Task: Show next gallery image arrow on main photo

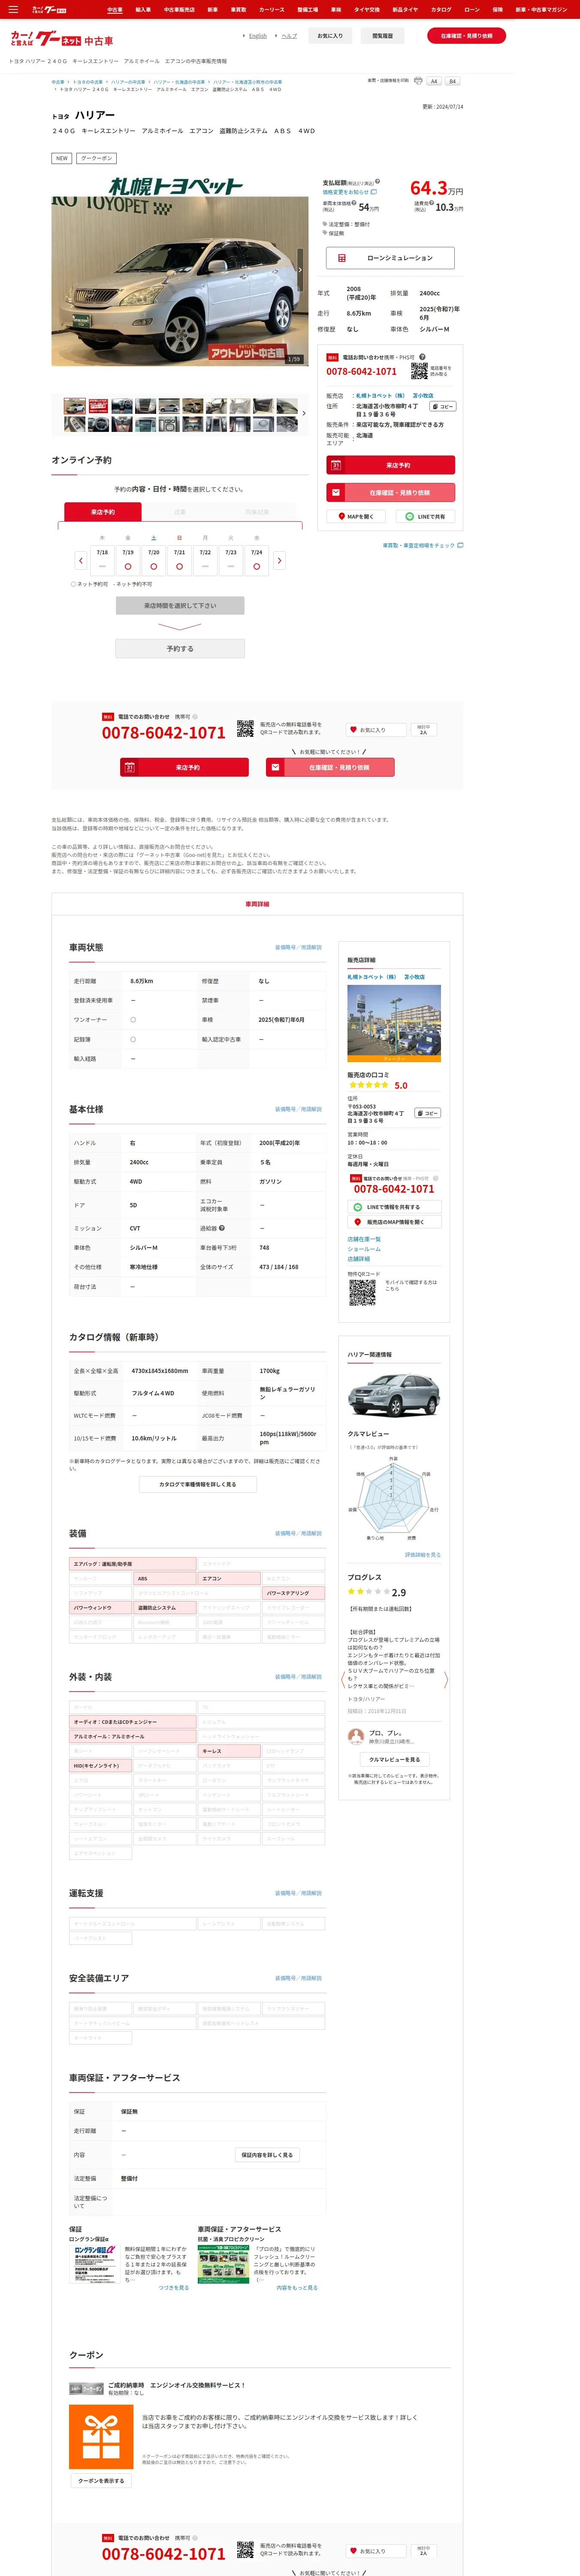Action: tap(300, 270)
